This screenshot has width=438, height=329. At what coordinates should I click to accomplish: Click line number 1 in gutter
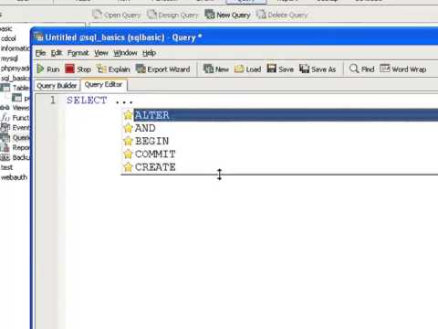(x=53, y=100)
